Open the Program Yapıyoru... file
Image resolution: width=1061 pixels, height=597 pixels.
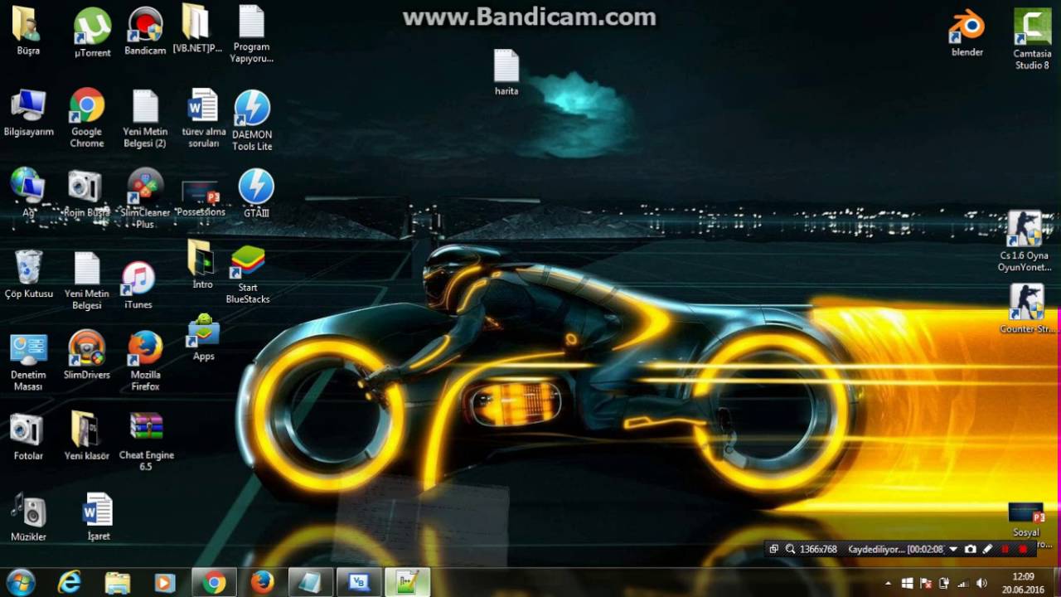[x=251, y=33]
